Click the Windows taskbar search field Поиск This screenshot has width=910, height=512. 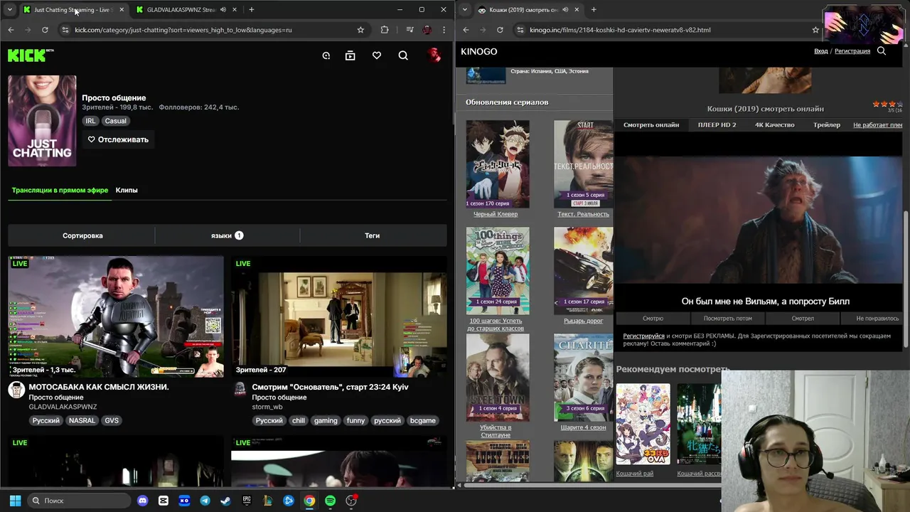point(80,501)
